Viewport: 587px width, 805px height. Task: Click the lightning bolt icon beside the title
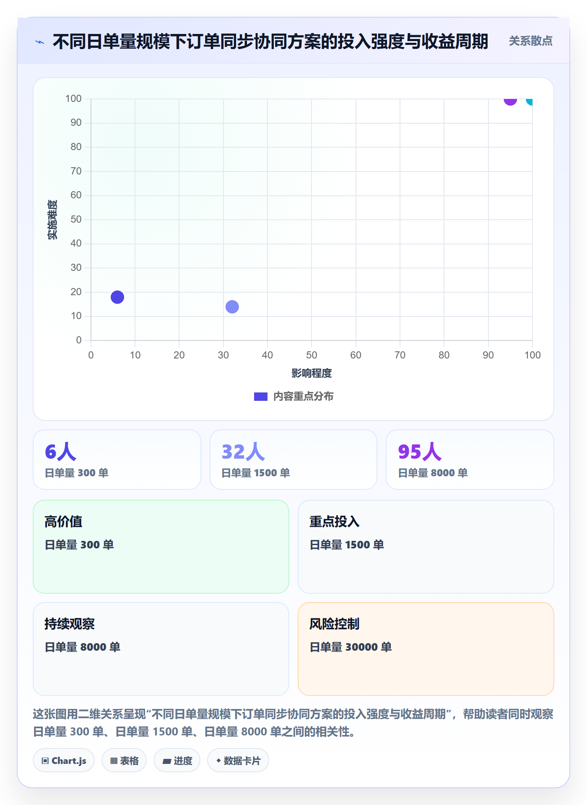click(40, 42)
